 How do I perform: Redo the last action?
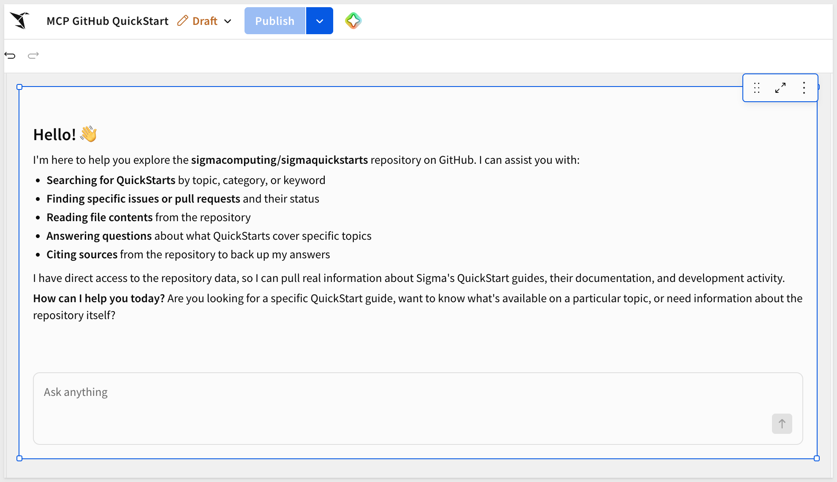tap(33, 55)
